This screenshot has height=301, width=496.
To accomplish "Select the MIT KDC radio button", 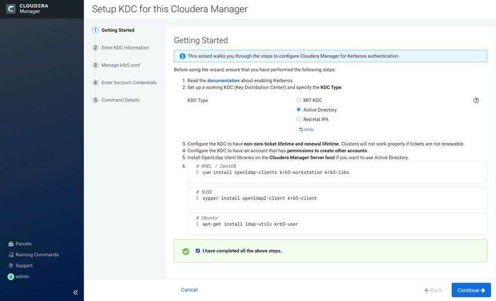I will (x=299, y=100).
